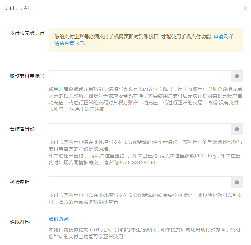Click 请点击这里签约 signing link

tap(107, 156)
